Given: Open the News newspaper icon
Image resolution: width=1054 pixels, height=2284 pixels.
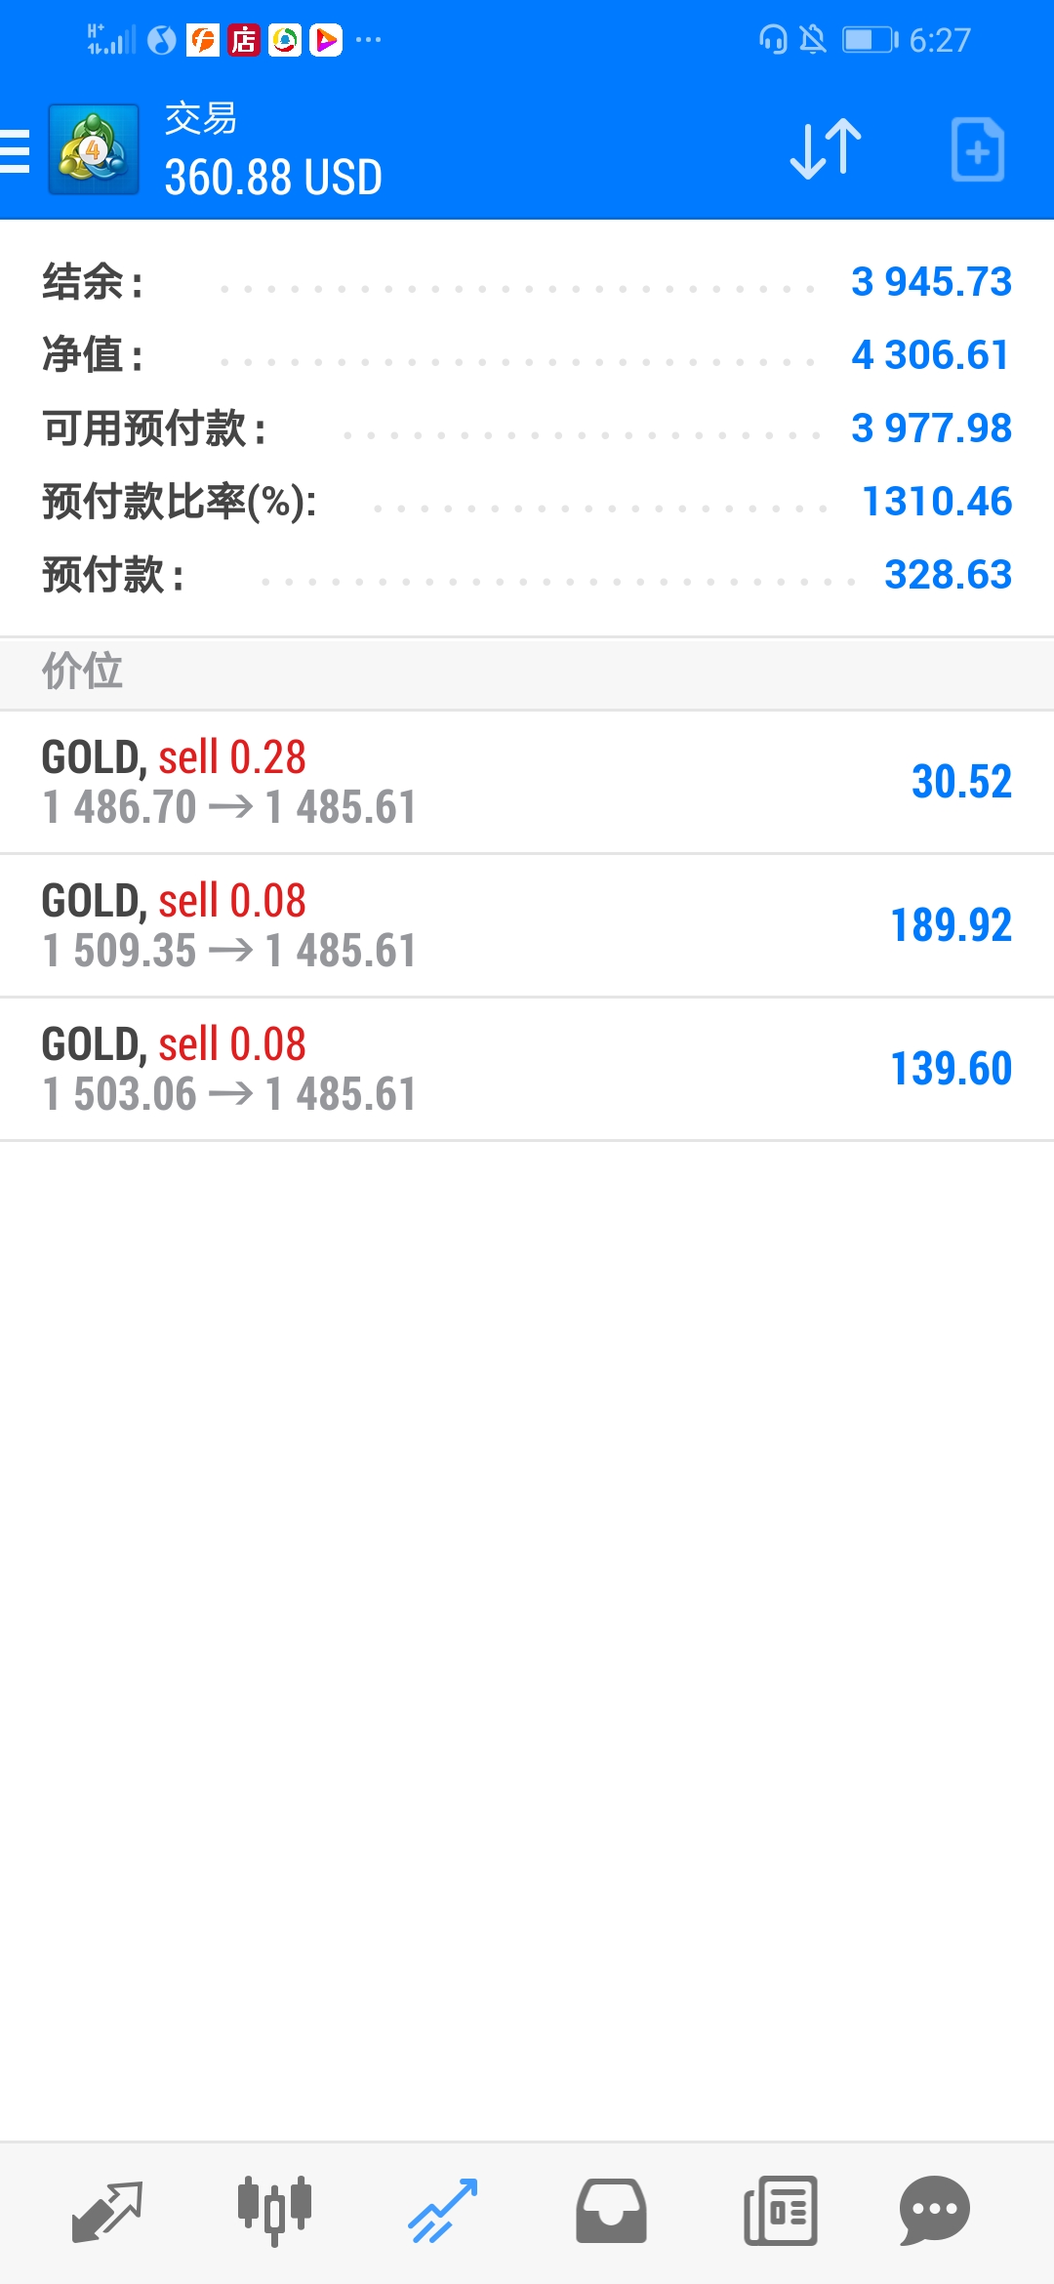Looking at the screenshot, I should [x=780, y=2212].
